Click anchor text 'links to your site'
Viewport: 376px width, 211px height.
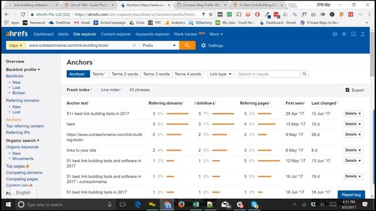(x=81, y=150)
